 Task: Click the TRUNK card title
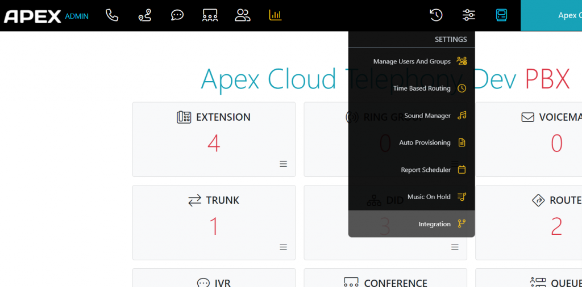tap(223, 200)
